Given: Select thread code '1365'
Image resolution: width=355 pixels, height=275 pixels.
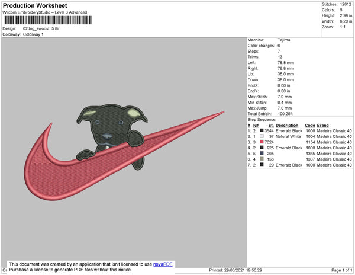Looking at the screenshot, I should pos(311,154).
